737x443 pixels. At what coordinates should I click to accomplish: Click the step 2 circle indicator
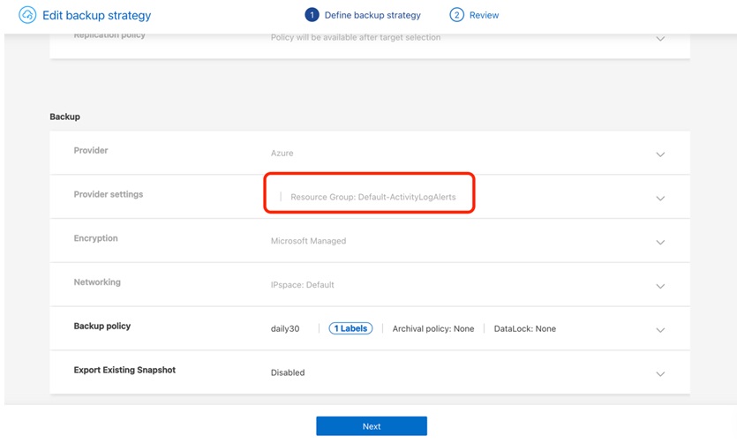click(456, 15)
